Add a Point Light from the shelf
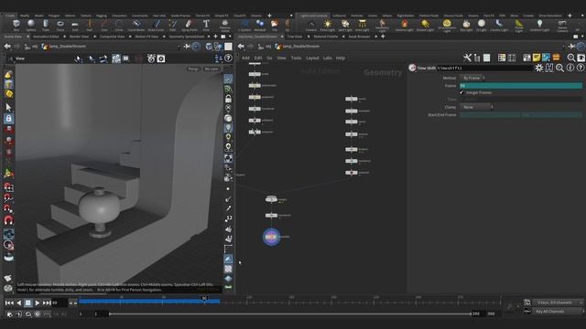The height and width of the screenshot is (329, 586). 328,25
